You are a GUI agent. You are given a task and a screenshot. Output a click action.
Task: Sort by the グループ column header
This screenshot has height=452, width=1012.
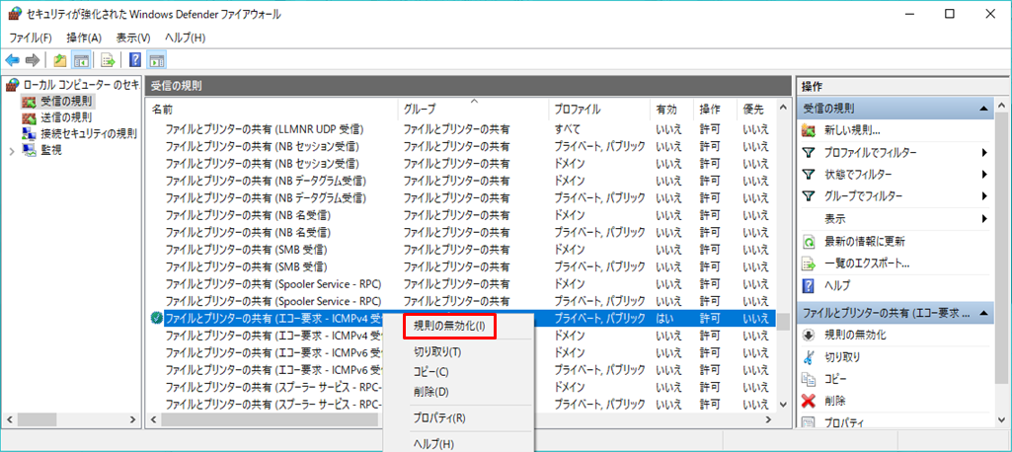click(x=474, y=109)
